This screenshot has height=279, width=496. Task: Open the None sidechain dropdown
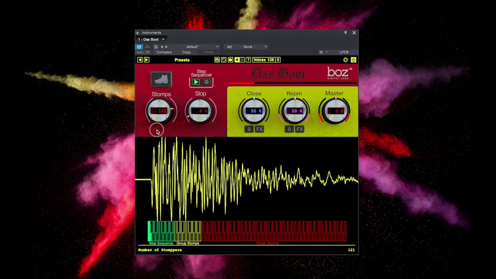pos(251,47)
